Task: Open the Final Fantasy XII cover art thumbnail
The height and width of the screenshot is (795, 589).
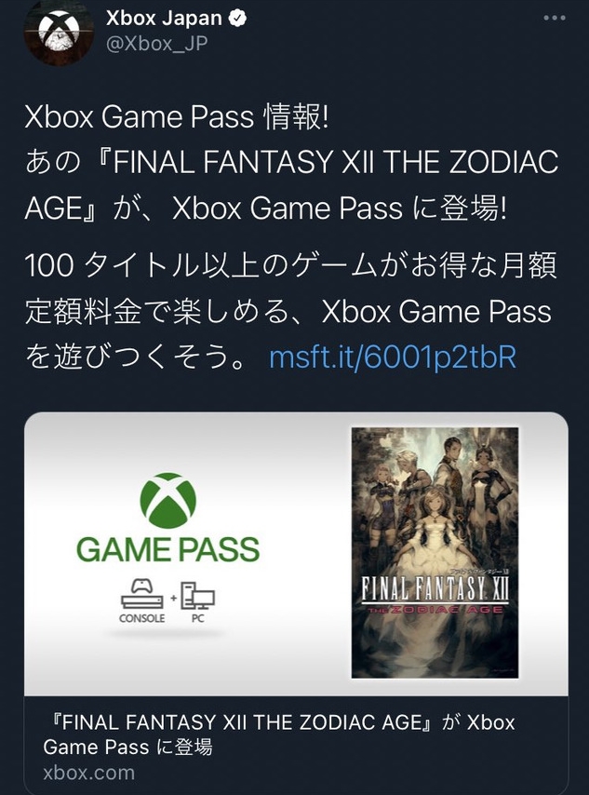Action: pyautogui.click(x=435, y=552)
